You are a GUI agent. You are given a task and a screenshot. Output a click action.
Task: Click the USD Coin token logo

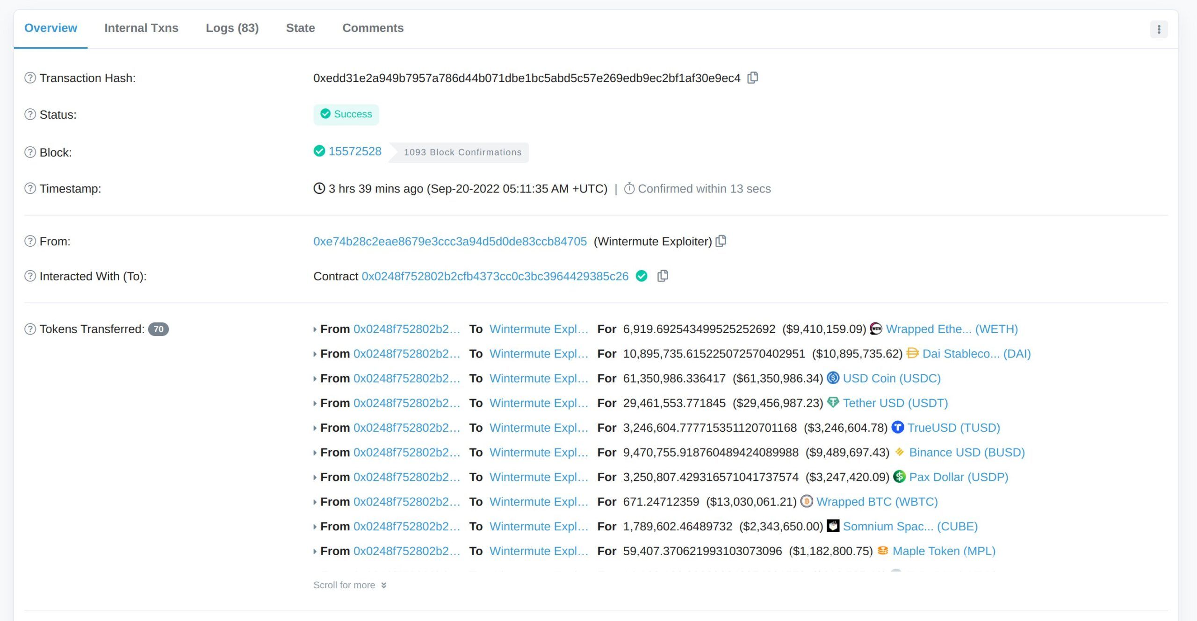[x=833, y=378]
